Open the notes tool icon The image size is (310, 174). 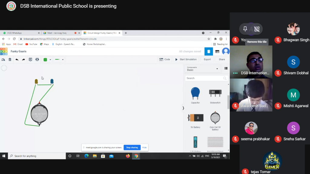tap(30, 60)
